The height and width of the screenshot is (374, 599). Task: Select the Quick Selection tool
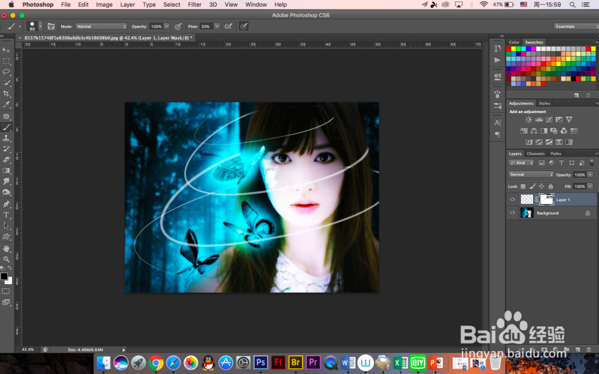pyautogui.click(x=6, y=83)
